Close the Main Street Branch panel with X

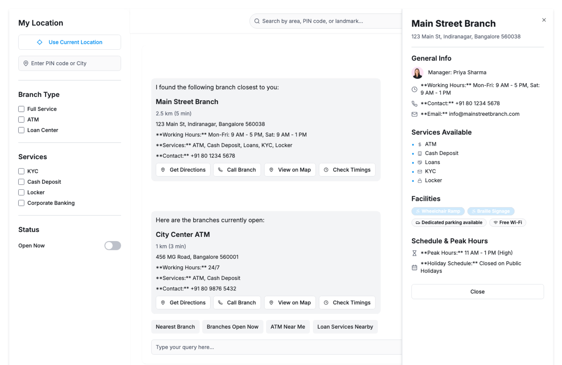(x=544, y=20)
